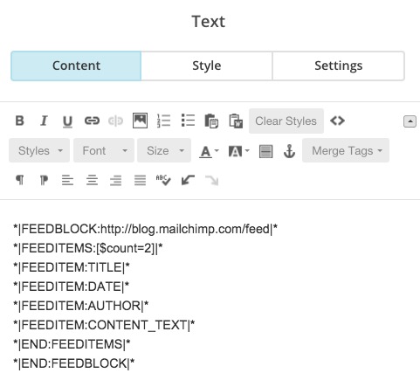
Task: Center align the text
Action: pos(92,180)
